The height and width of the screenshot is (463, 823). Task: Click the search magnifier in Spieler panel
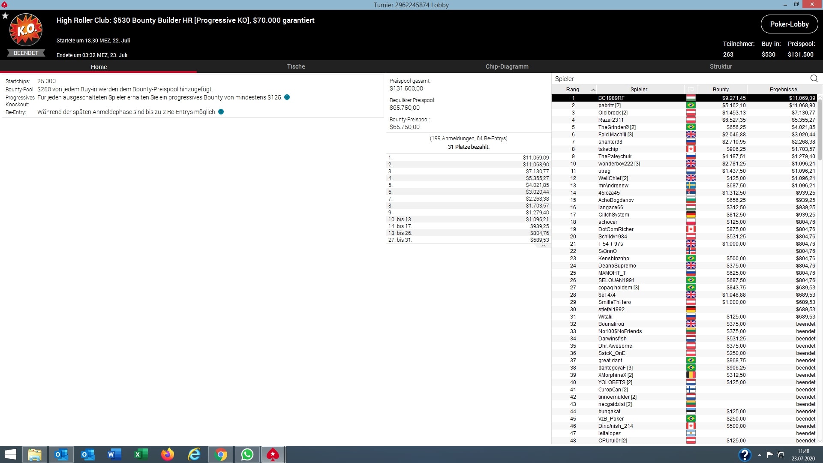[x=814, y=78]
